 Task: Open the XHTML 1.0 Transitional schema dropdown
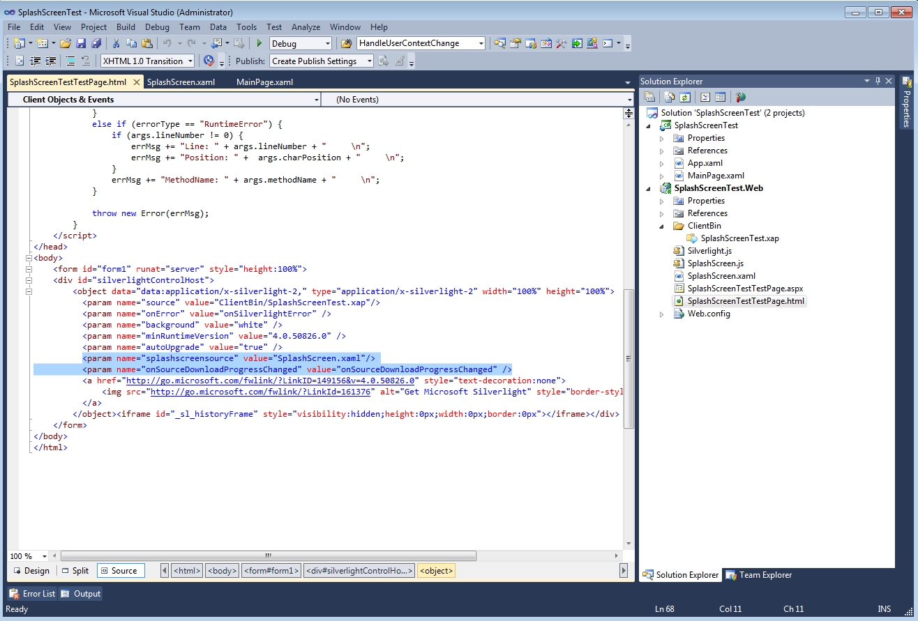click(190, 61)
